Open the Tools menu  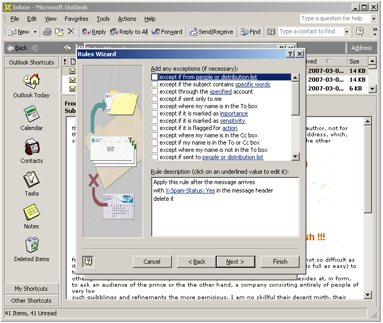click(x=103, y=19)
